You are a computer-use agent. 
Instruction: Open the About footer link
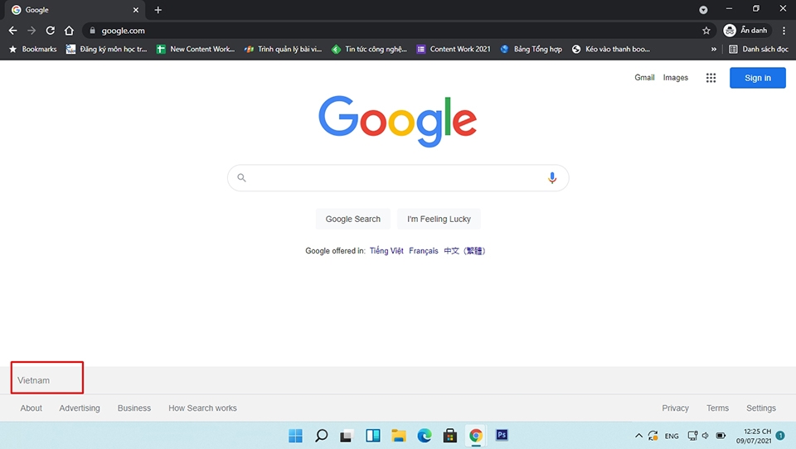point(31,408)
